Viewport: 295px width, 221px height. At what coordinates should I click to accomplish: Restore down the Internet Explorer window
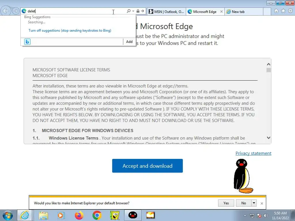280,3
